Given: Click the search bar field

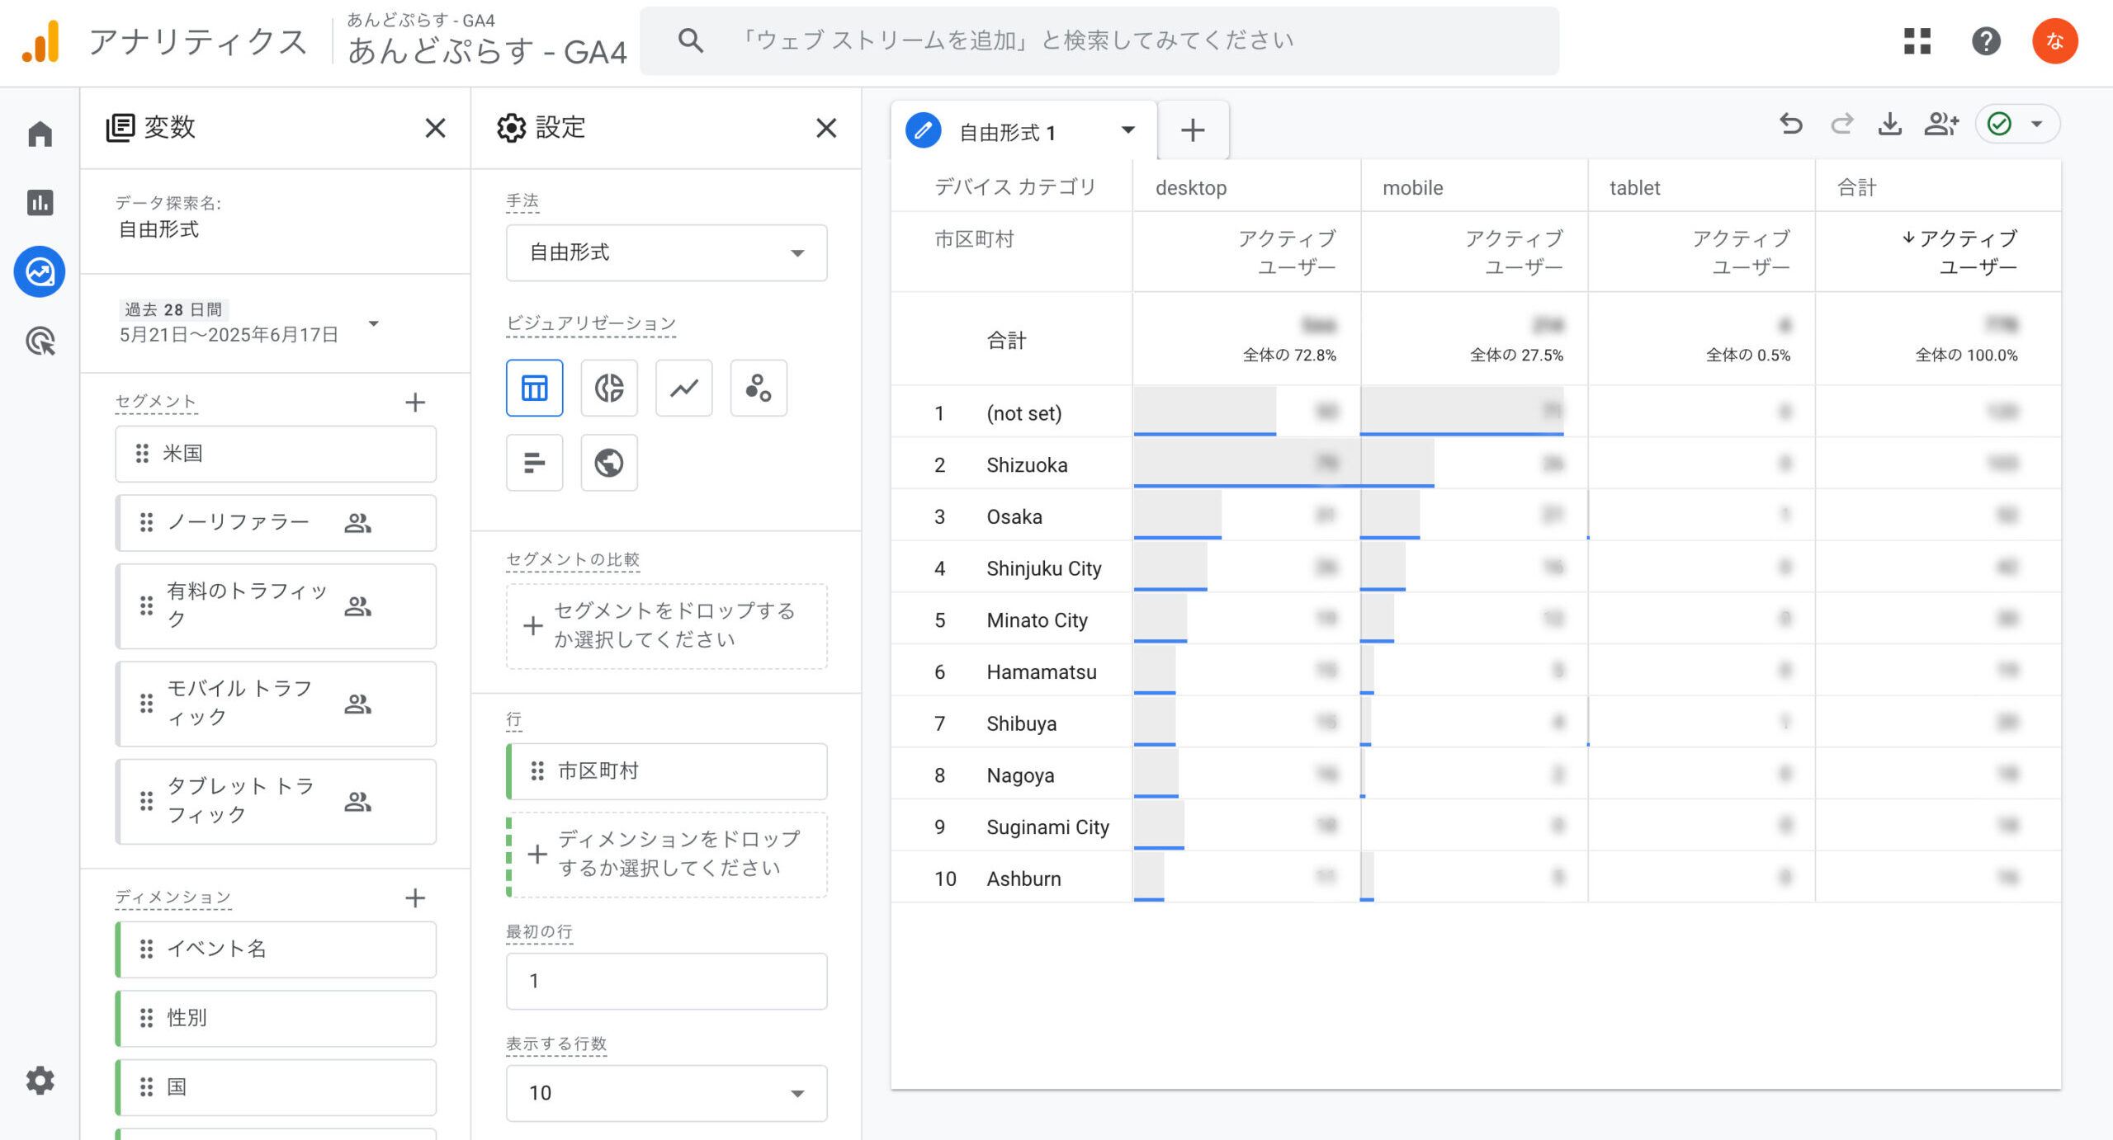Looking at the screenshot, I should (x=1099, y=40).
